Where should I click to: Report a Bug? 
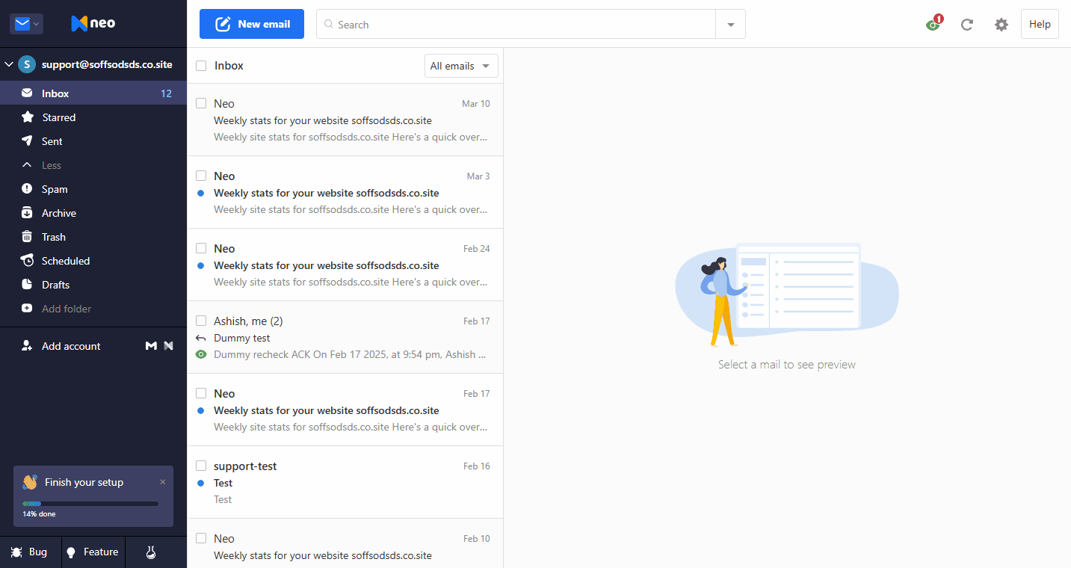pos(30,552)
